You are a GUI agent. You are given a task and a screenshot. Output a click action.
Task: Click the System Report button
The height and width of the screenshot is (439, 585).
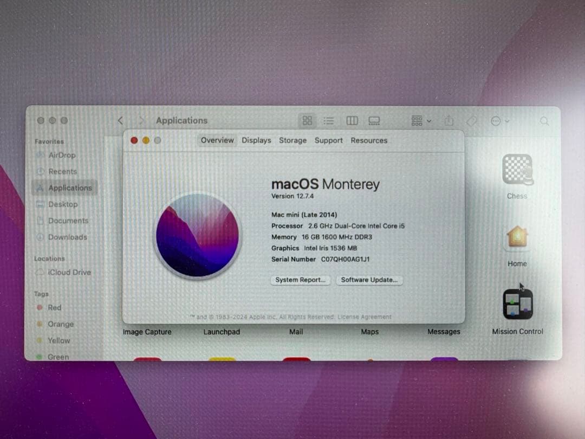(300, 280)
